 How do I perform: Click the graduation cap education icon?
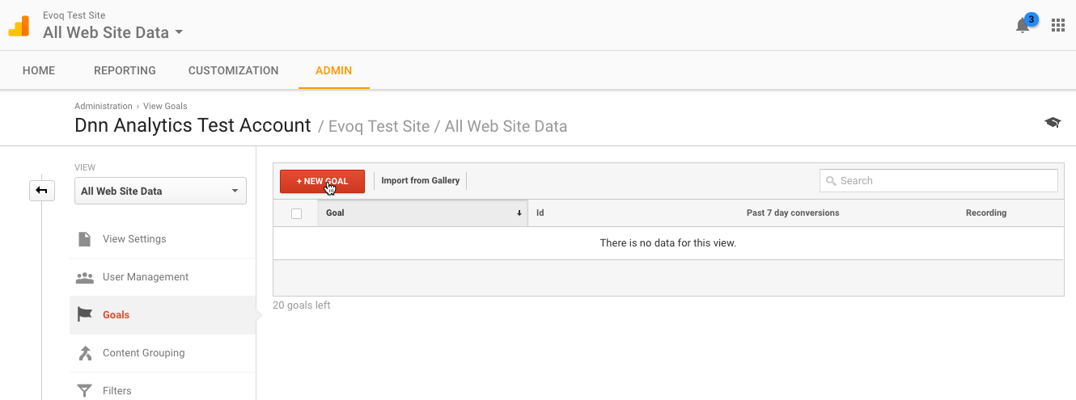tap(1053, 122)
